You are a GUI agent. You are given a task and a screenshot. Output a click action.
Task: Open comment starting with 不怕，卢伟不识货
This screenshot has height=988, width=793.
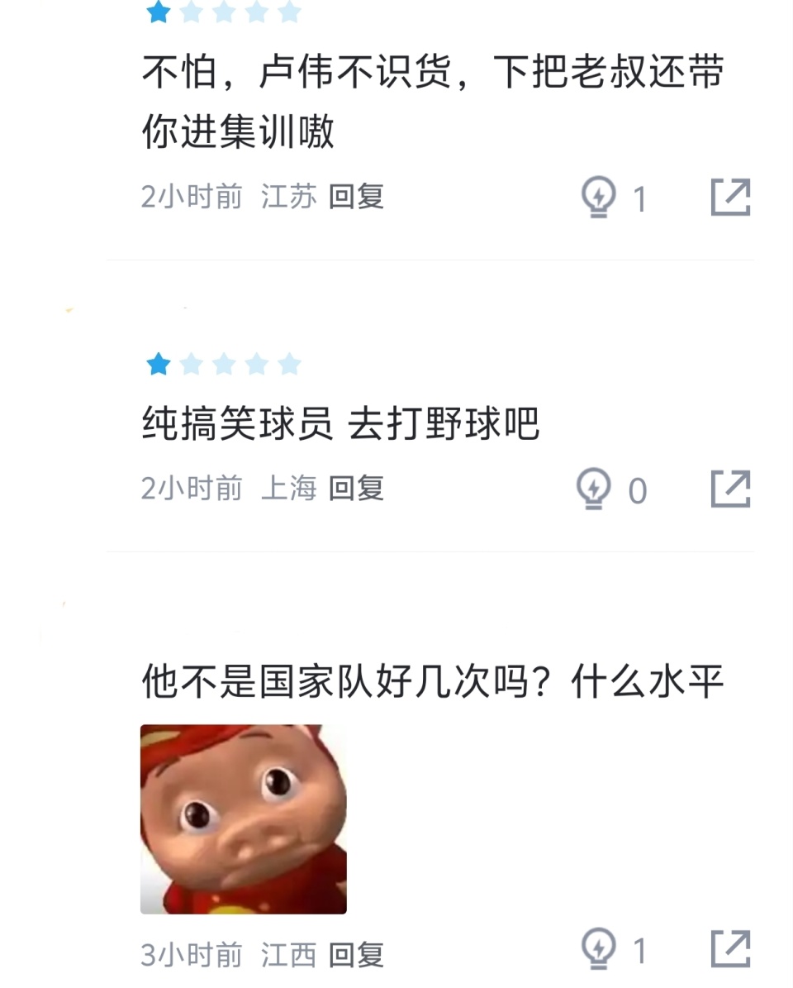click(x=433, y=101)
